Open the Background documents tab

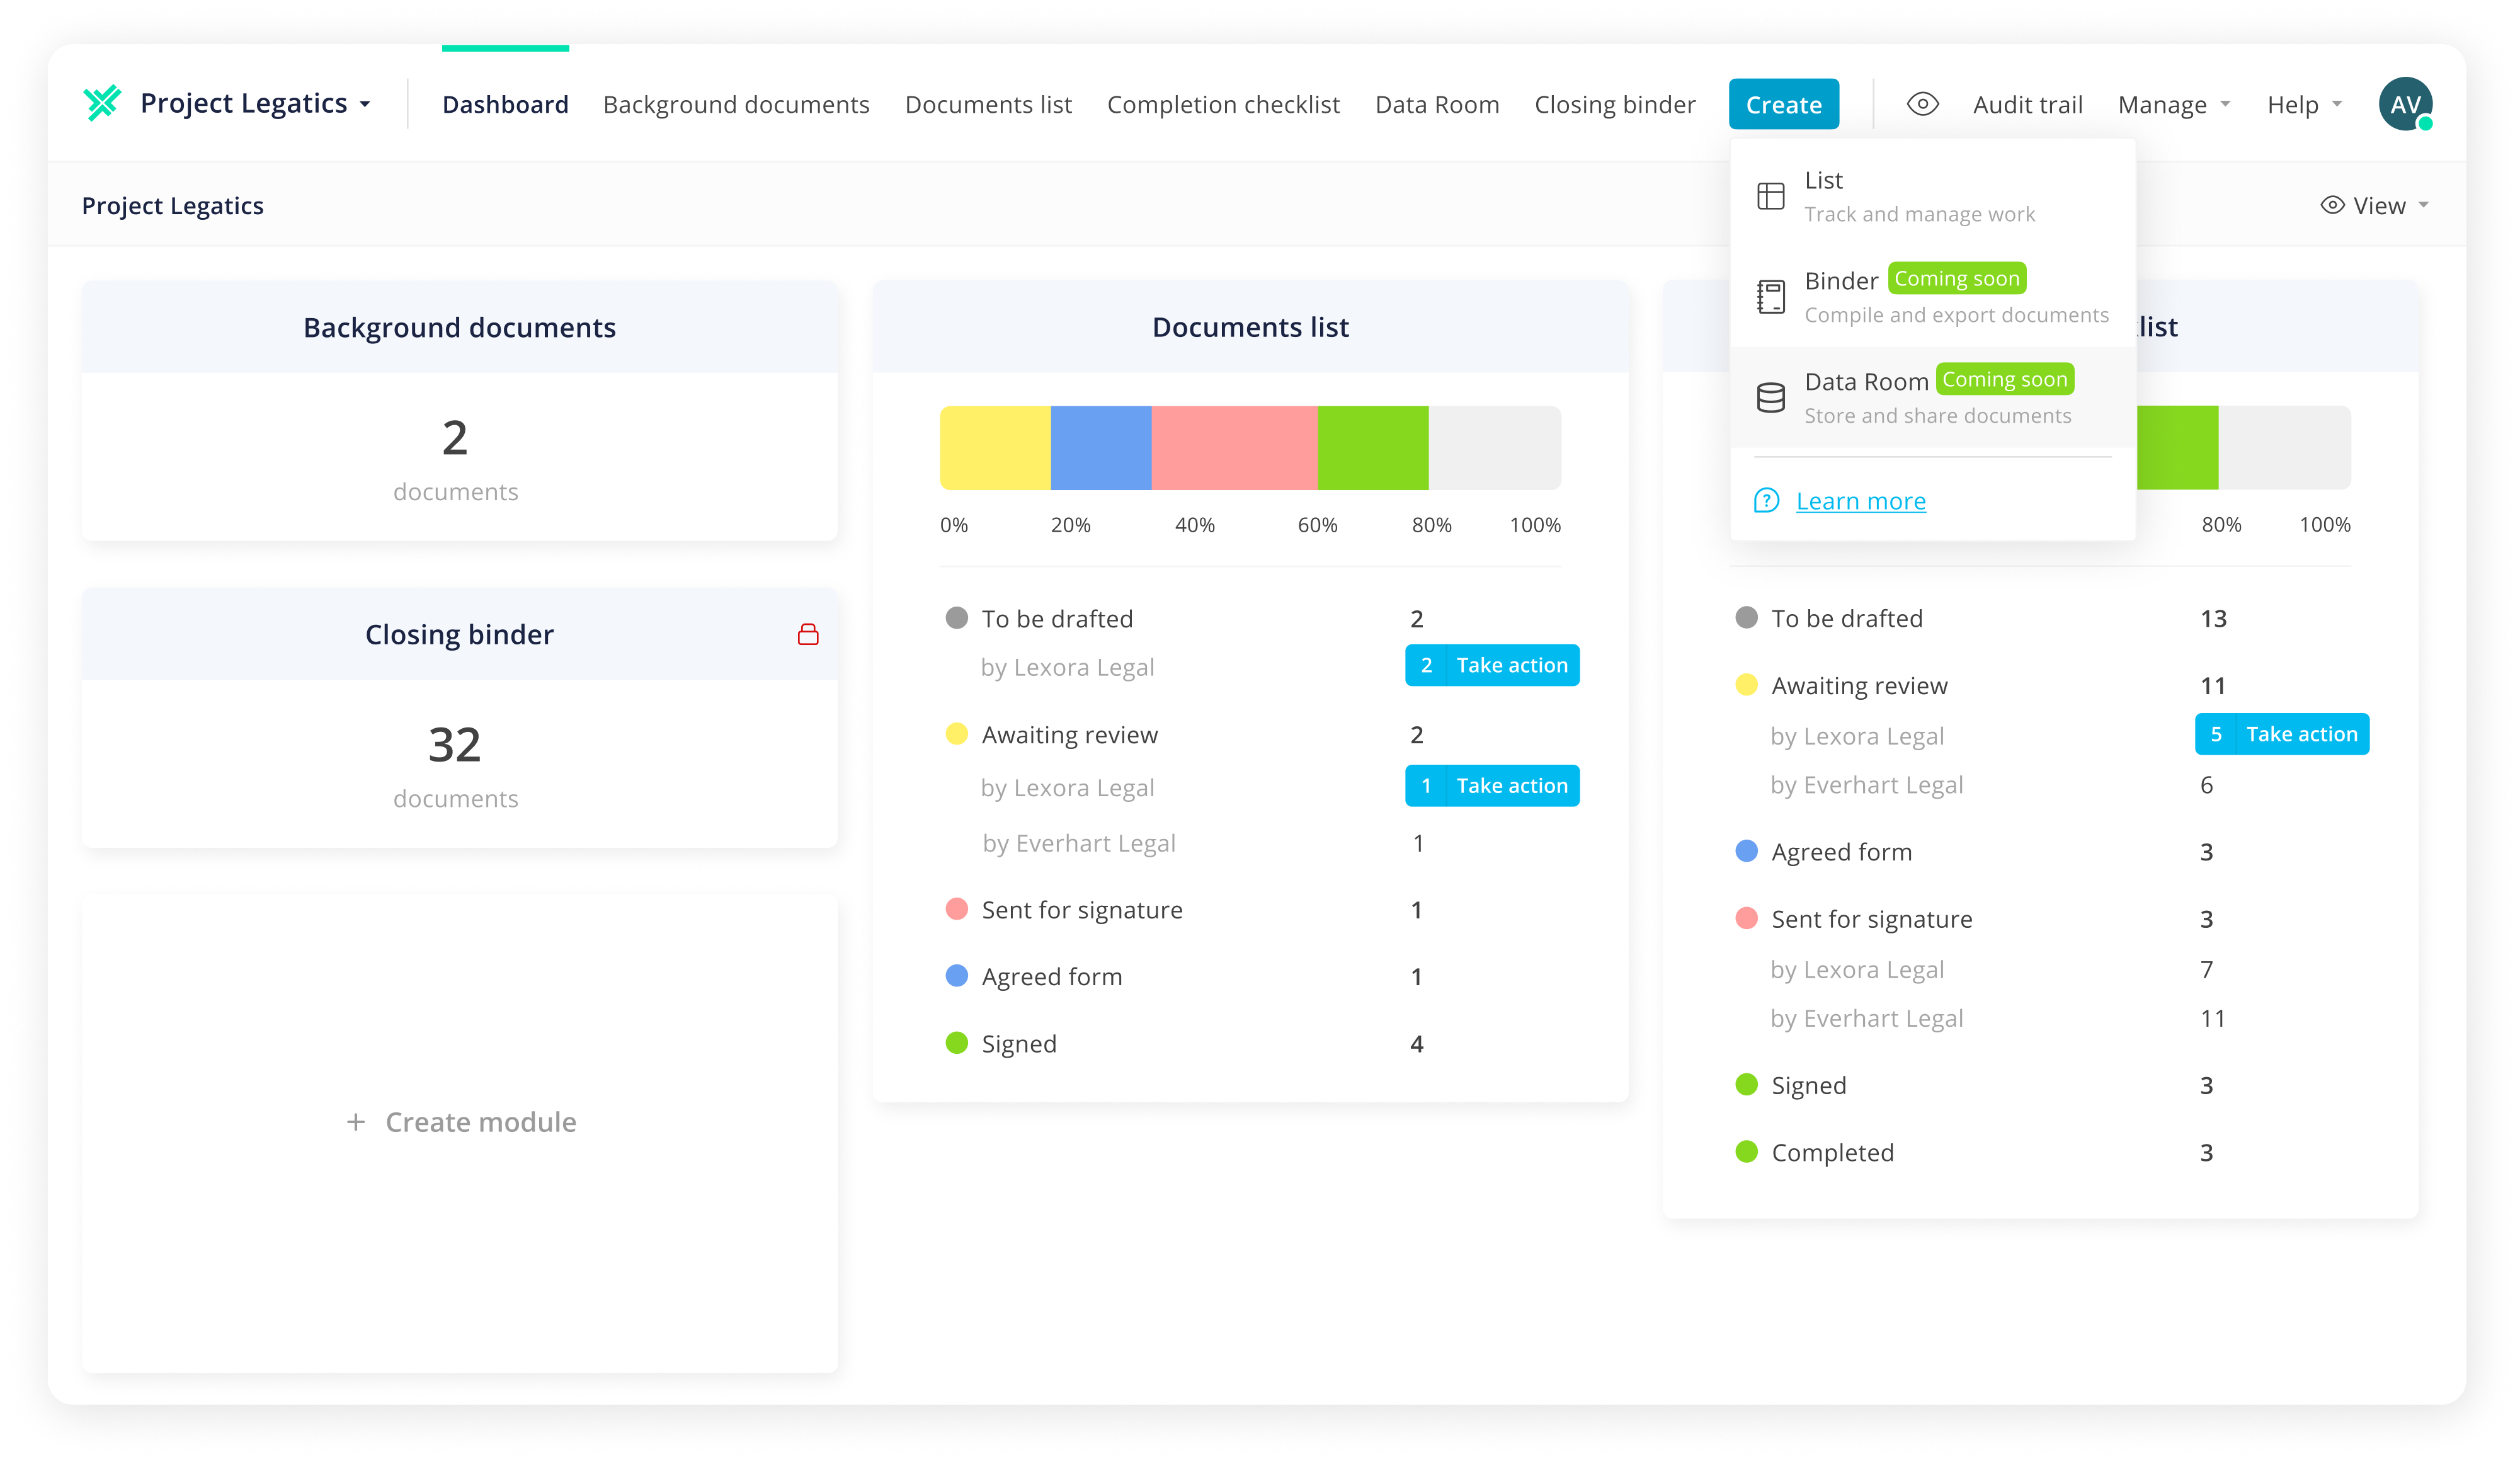click(x=736, y=105)
